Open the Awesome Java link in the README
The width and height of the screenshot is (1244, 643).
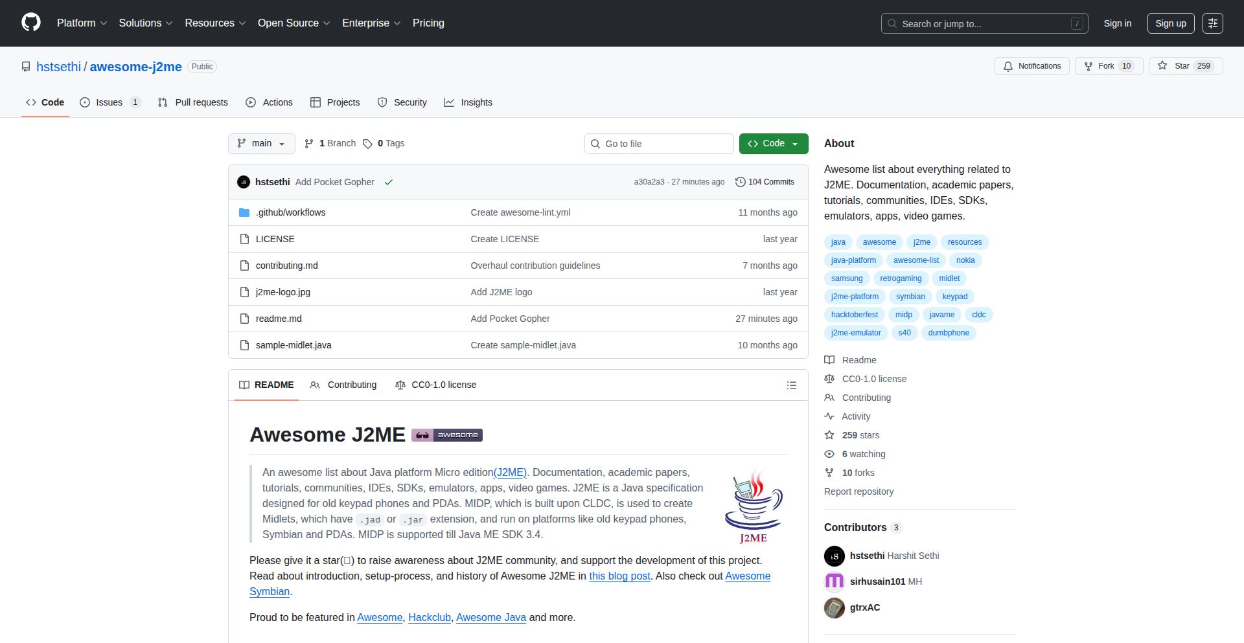(x=491, y=618)
